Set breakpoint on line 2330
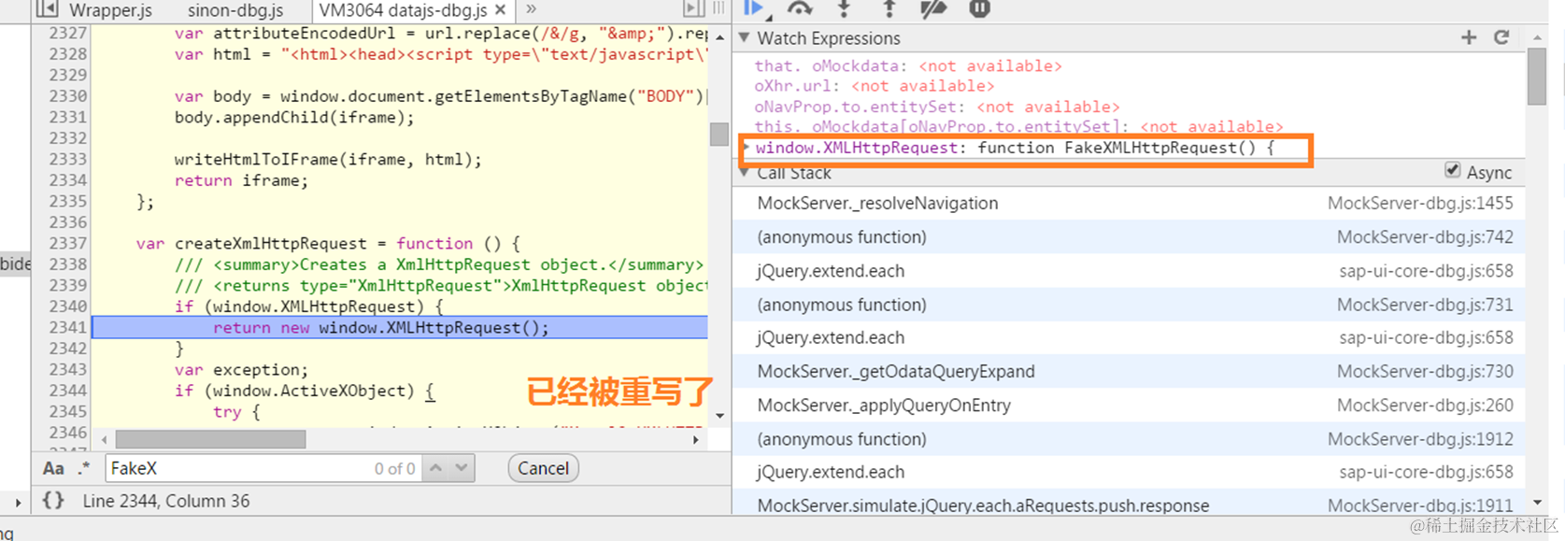The image size is (1565, 541). [x=68, y=96]
